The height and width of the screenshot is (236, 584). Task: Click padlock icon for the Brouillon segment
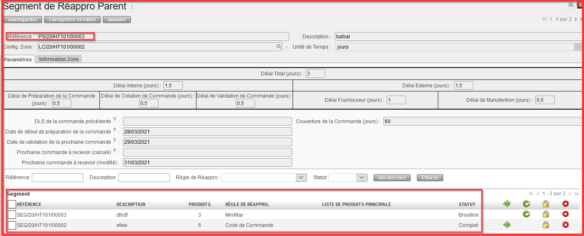(x=546, y=214)
